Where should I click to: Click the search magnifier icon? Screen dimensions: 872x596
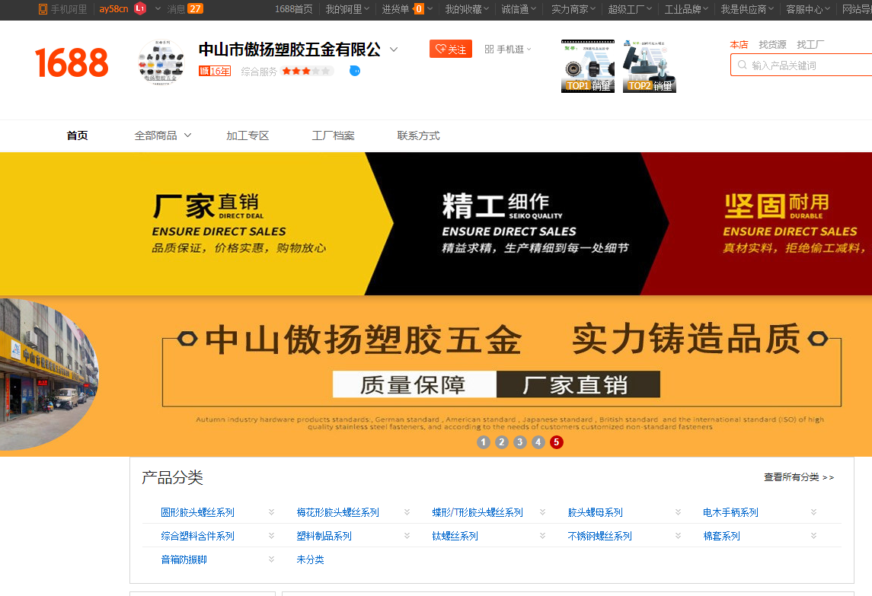click(x=742, y=65)
